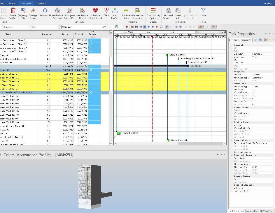Open the Task Properties panel options dropdown arrow
Screen dimensions: 275x213
(x=266, y=34)
